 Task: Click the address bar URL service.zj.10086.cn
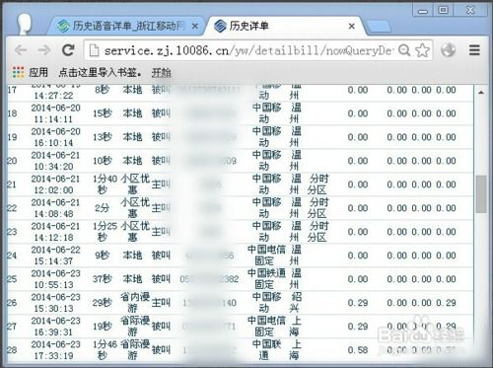pyautogui.click(x=248, y=50)
